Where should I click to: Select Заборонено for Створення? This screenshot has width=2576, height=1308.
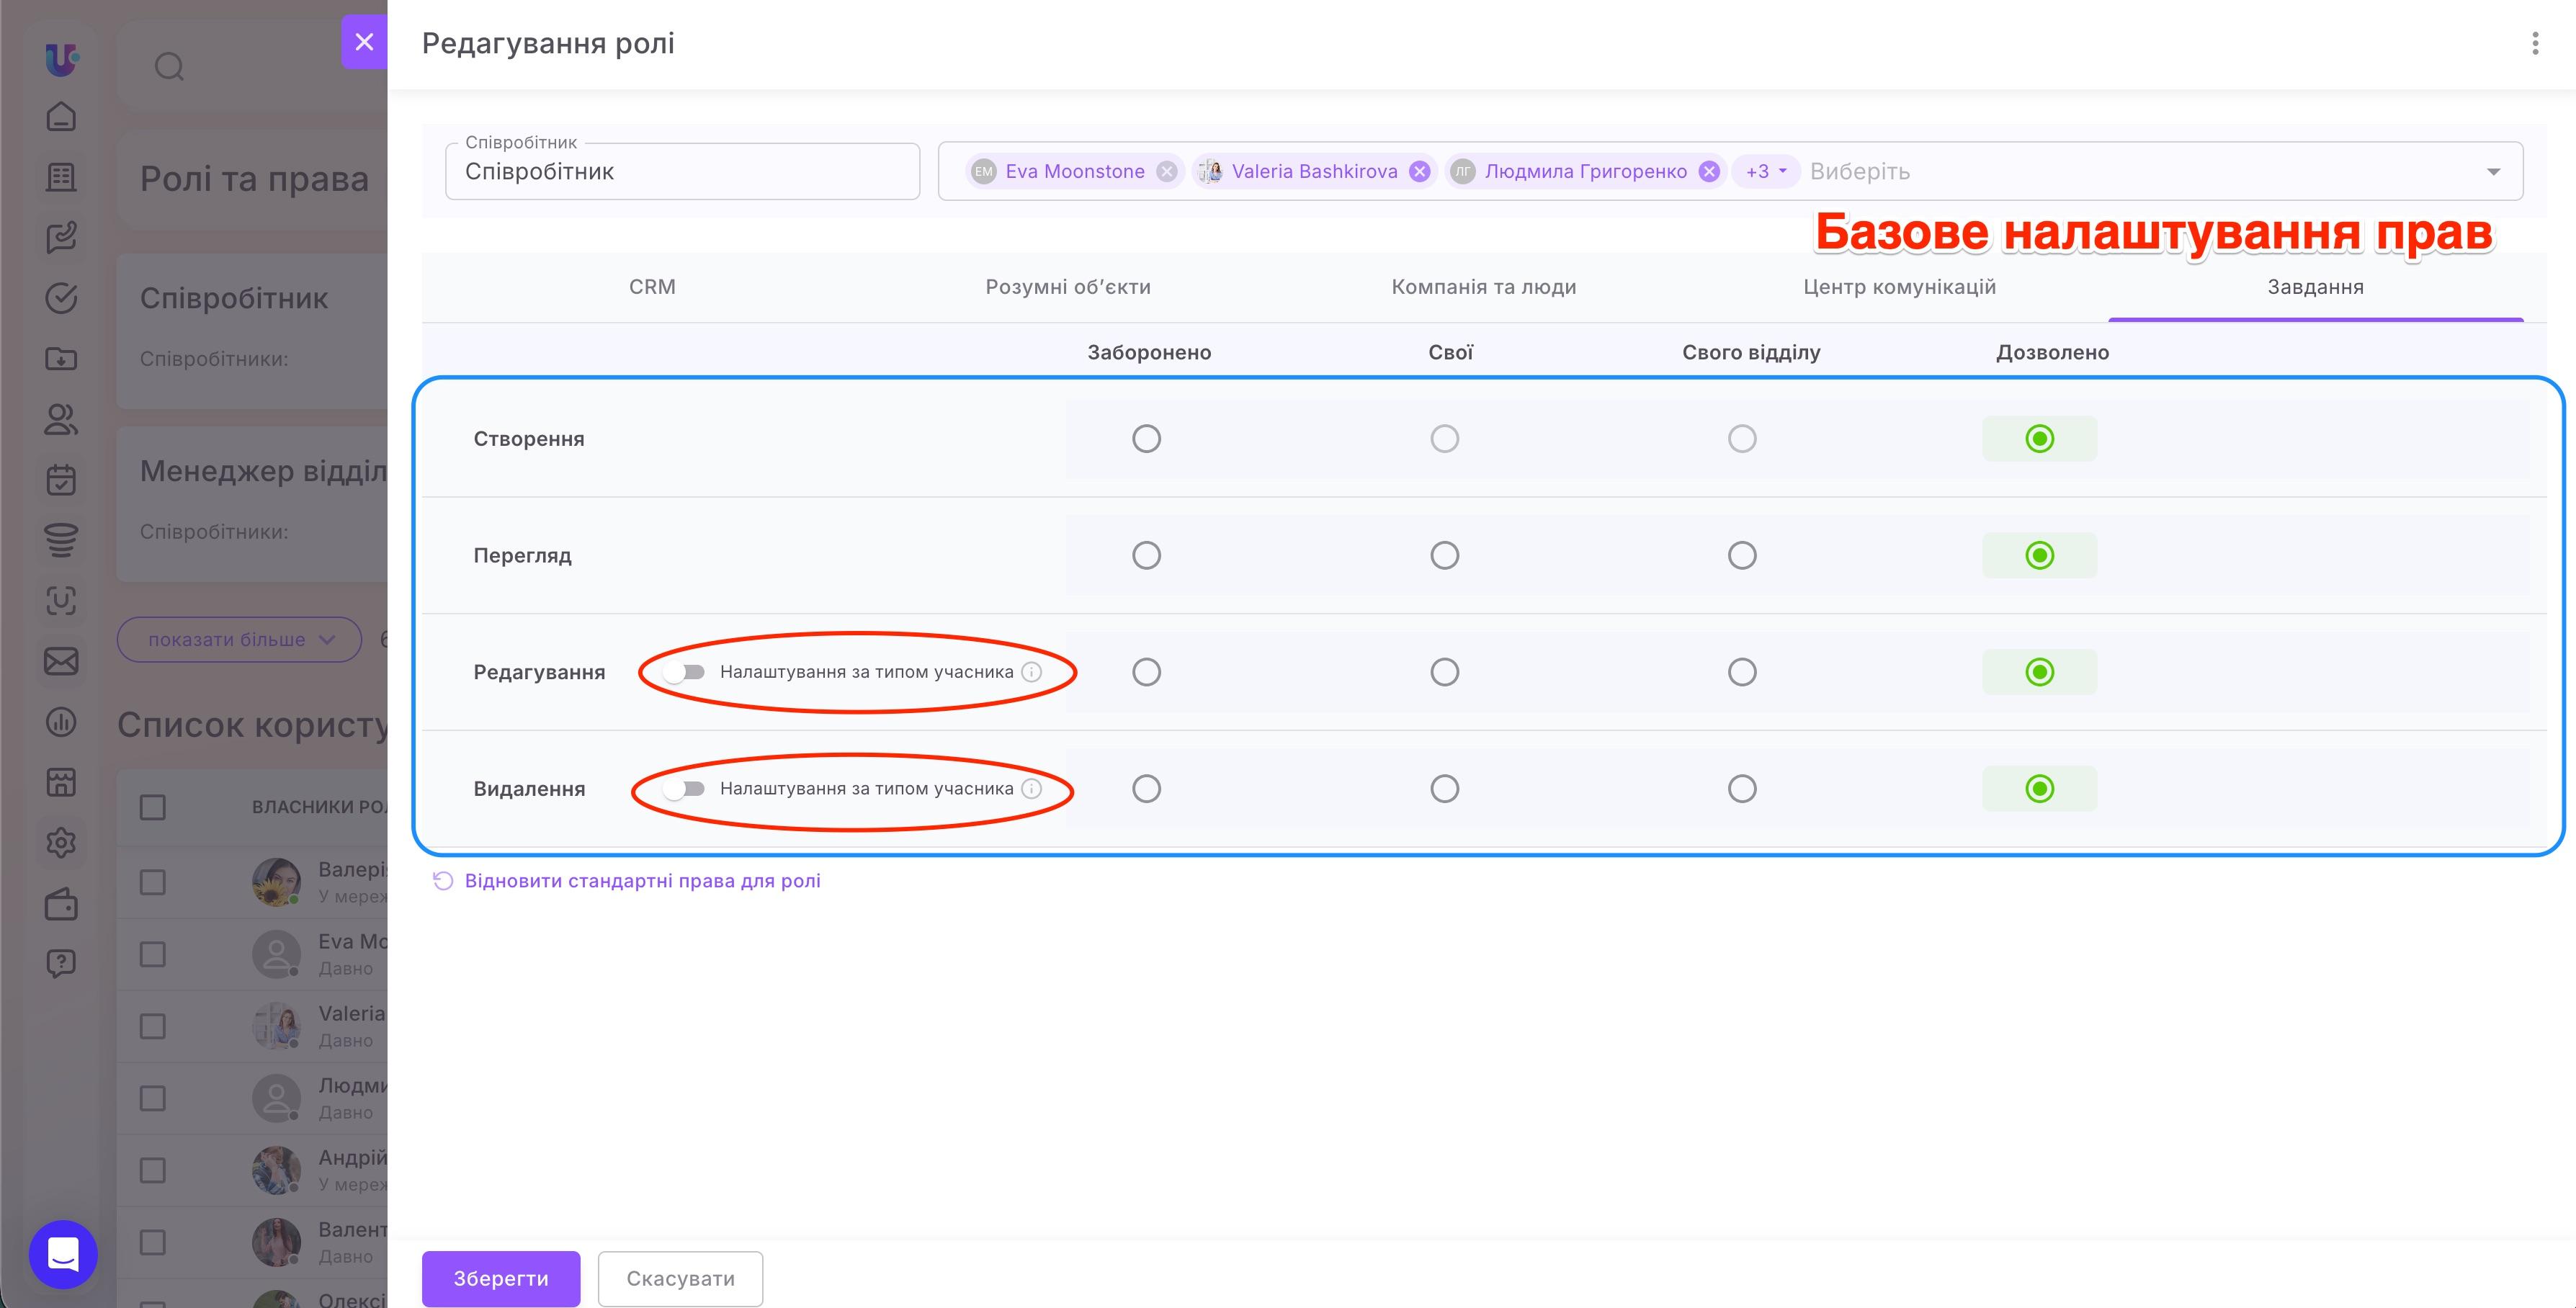click(1146, 439)
